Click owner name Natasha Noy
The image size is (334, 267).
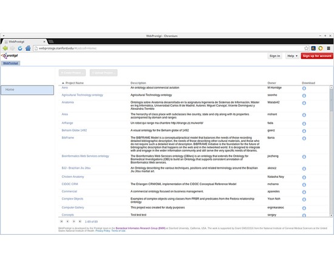pyautogui.click(x=276, y=177)
